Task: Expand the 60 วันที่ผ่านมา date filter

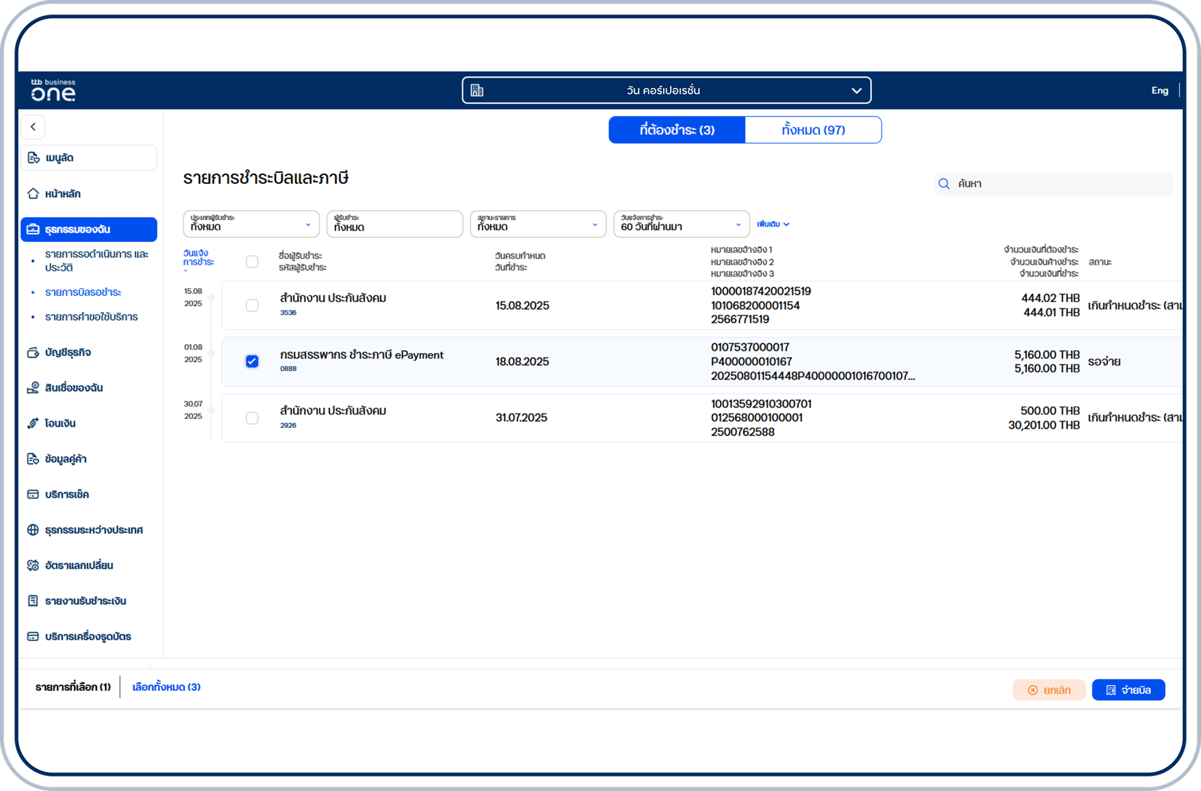Action: coord(681,224)
